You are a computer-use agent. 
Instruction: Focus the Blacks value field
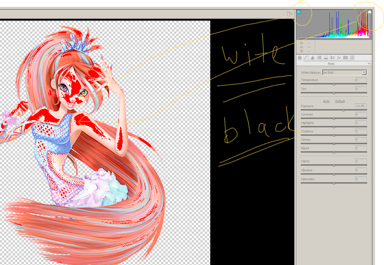361,148
